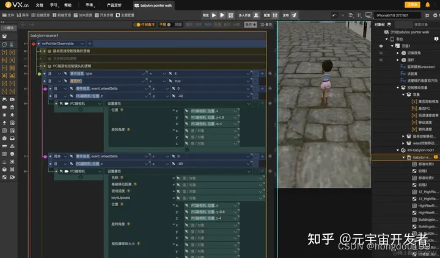The height and width of the screenshot is (258, 440).
Task: Toggle the 子层 switch
Action: [x=169, y=24]
